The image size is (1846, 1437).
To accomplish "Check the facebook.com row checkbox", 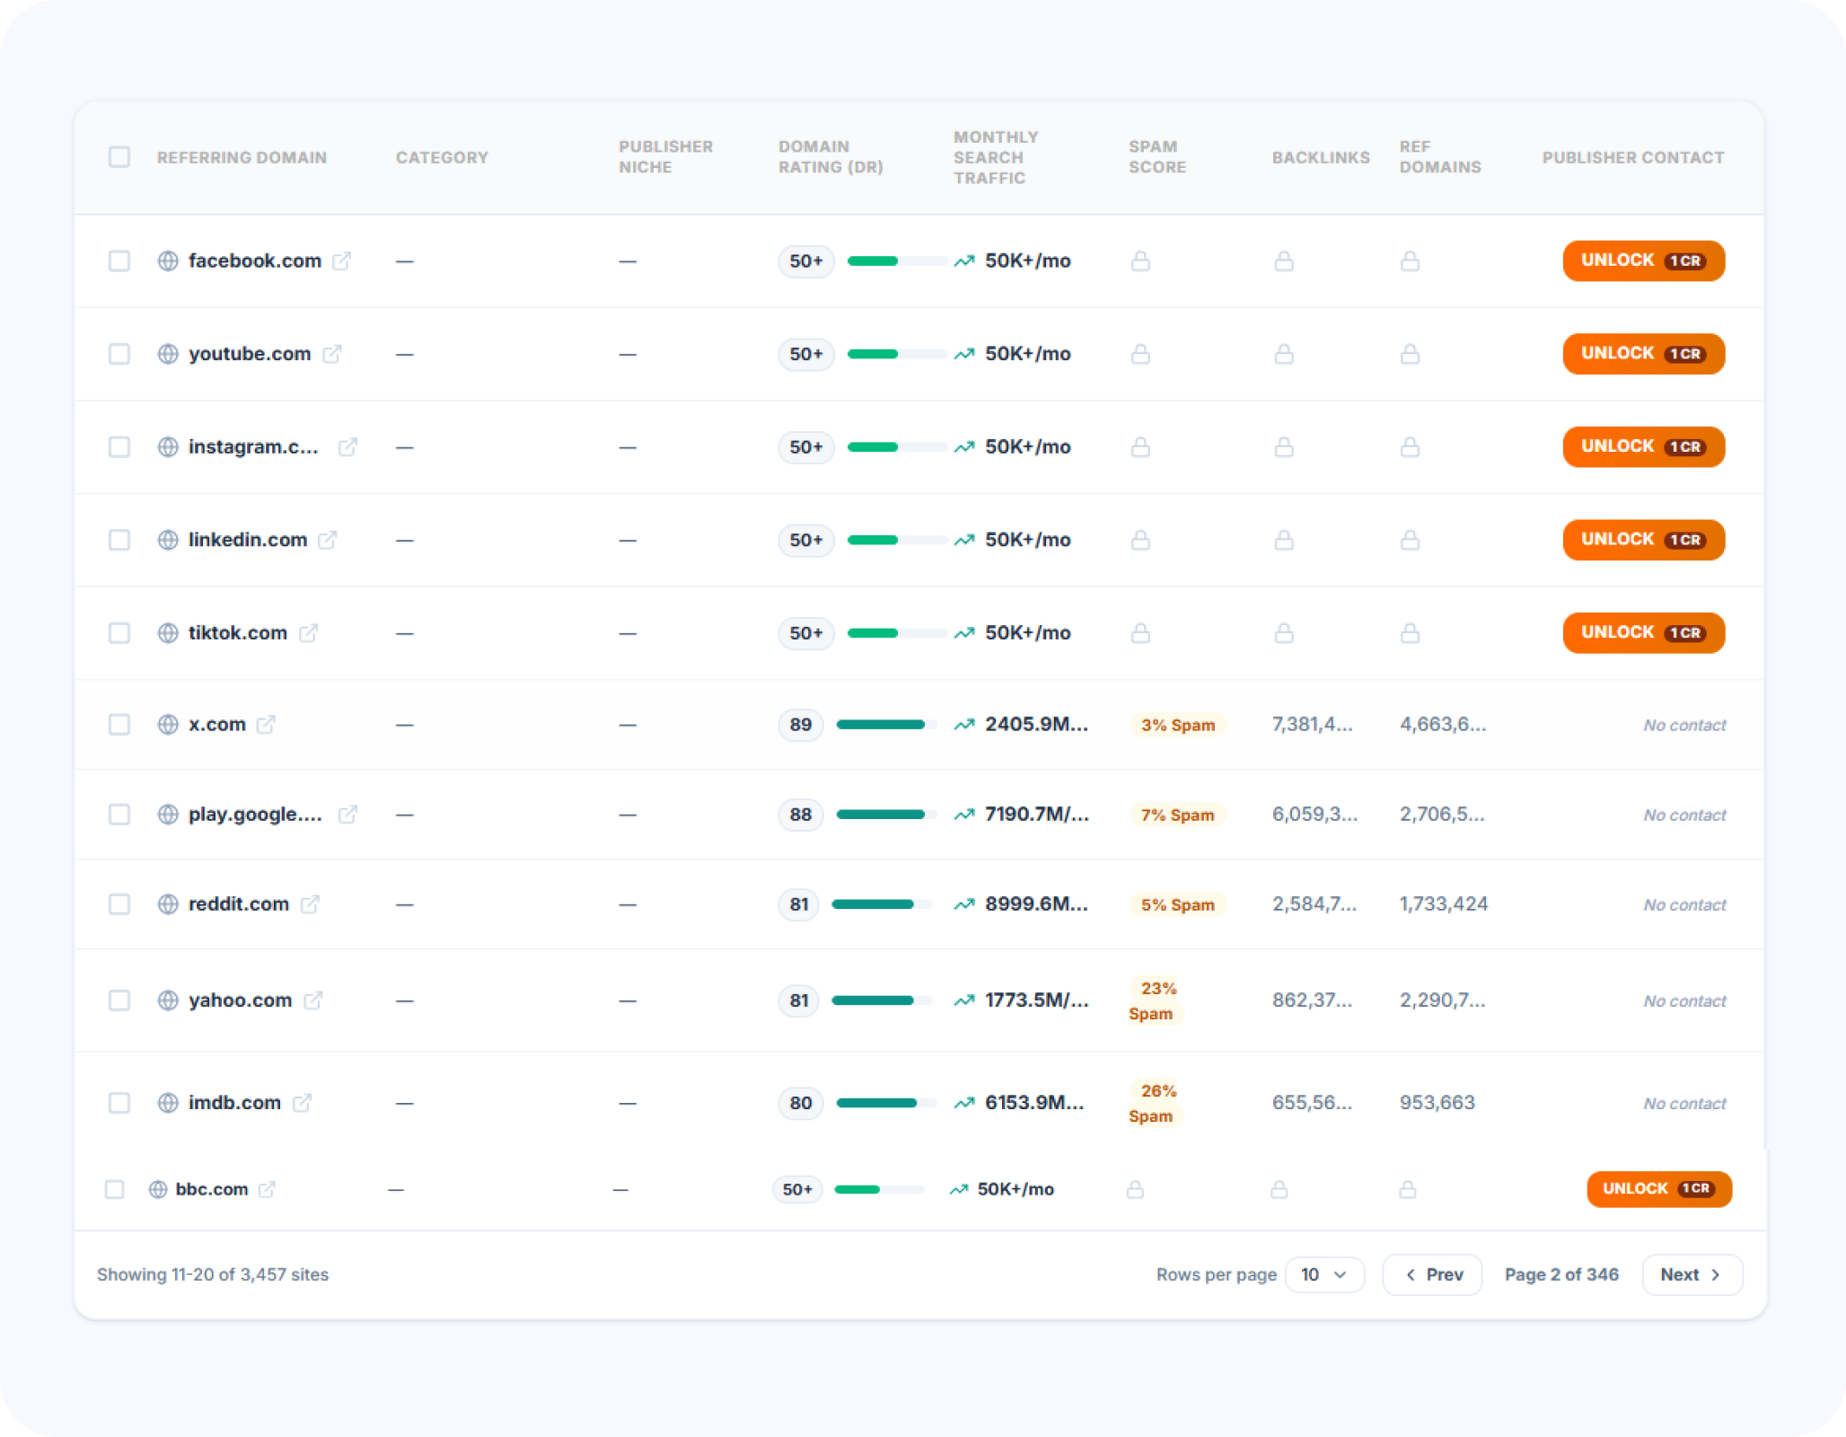I will click(x=119, y=260).
